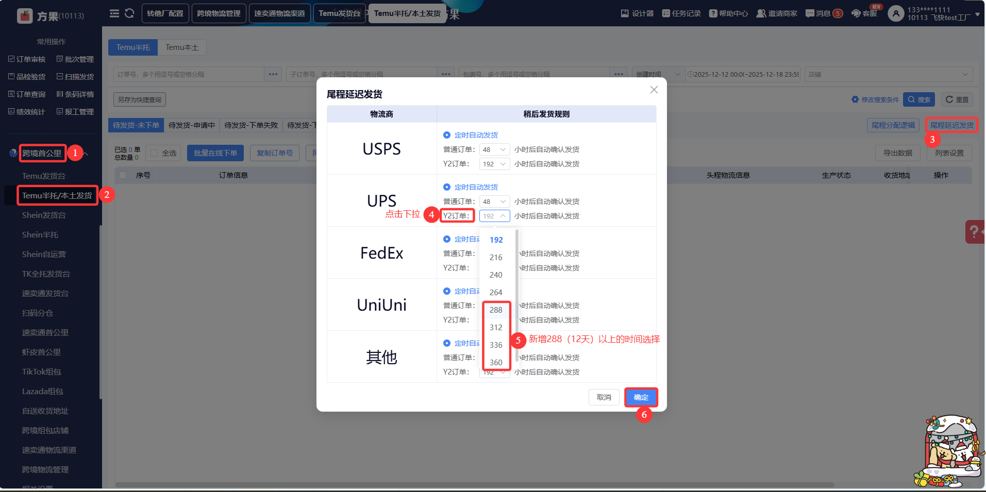Open USPS 普通订单 hours dropdown

click(494, 149)
